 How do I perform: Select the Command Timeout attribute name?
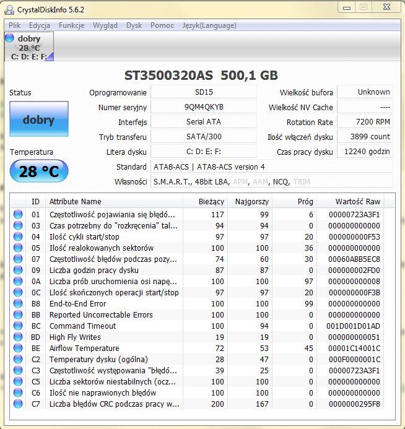click(x=82, y=326)
